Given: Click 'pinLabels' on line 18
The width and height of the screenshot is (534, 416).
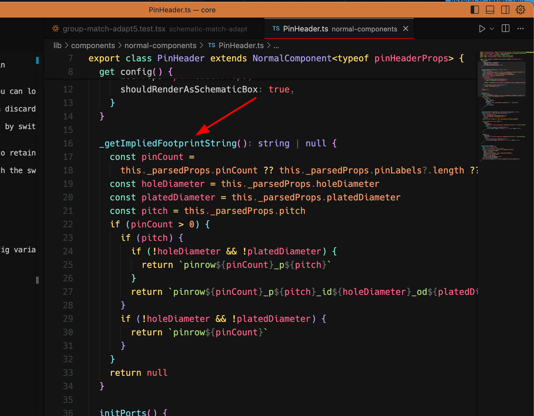Looking at the screenshot, I should [x=398, y=170].
